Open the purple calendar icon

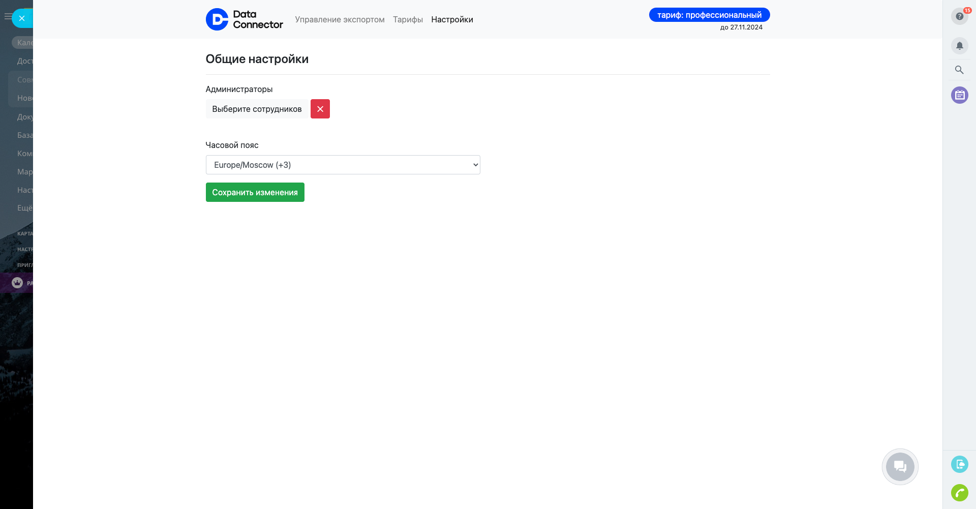(959, 95)
